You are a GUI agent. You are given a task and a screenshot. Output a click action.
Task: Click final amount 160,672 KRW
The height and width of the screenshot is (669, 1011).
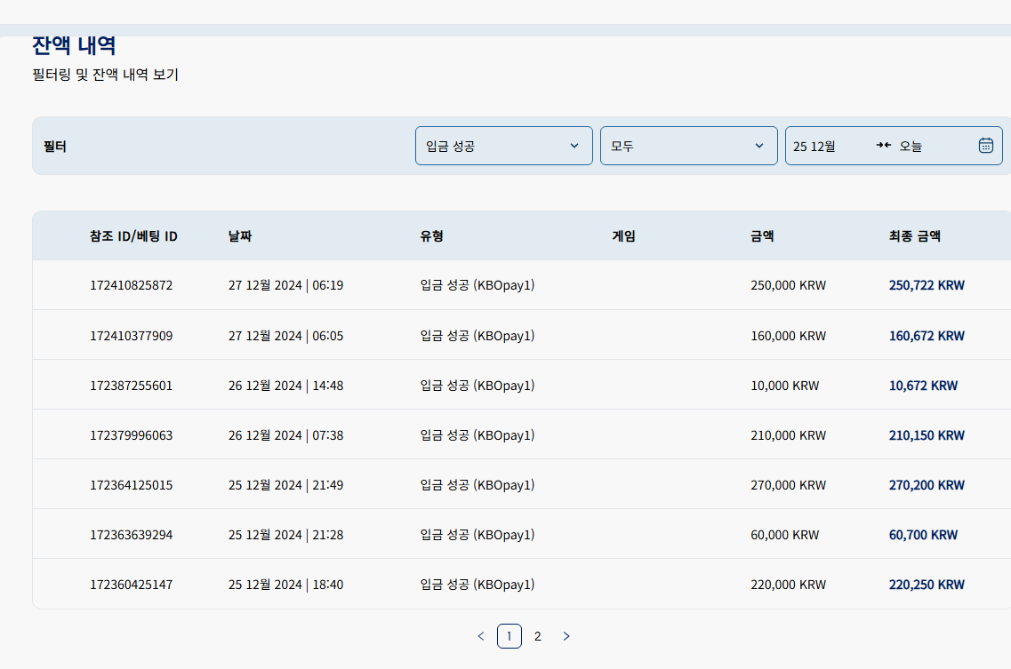[x=927, y=336]
